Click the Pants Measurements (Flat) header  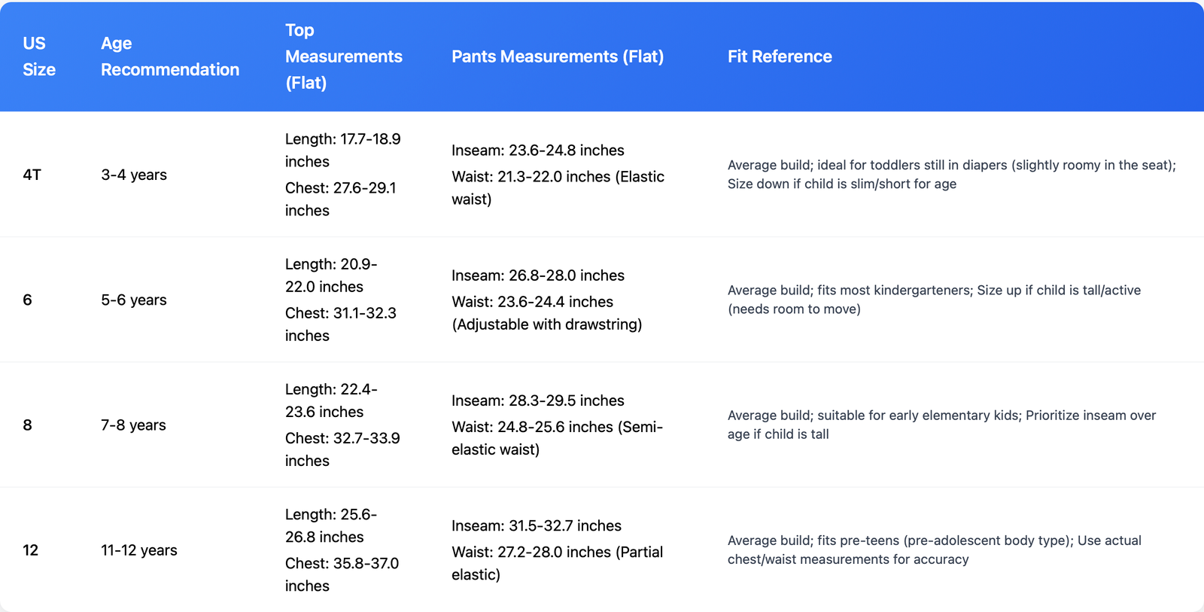(x=557, y=56)
